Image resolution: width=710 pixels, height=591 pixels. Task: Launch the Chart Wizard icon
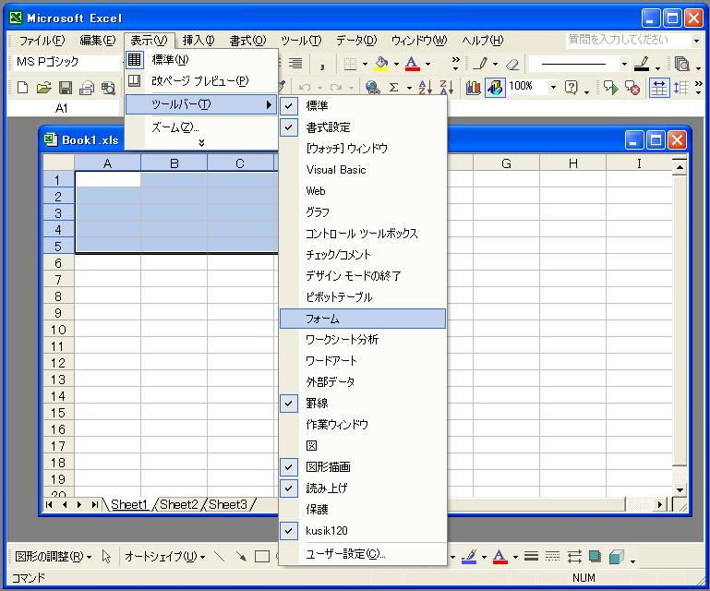pyautogui.click(x=474, y=87)
